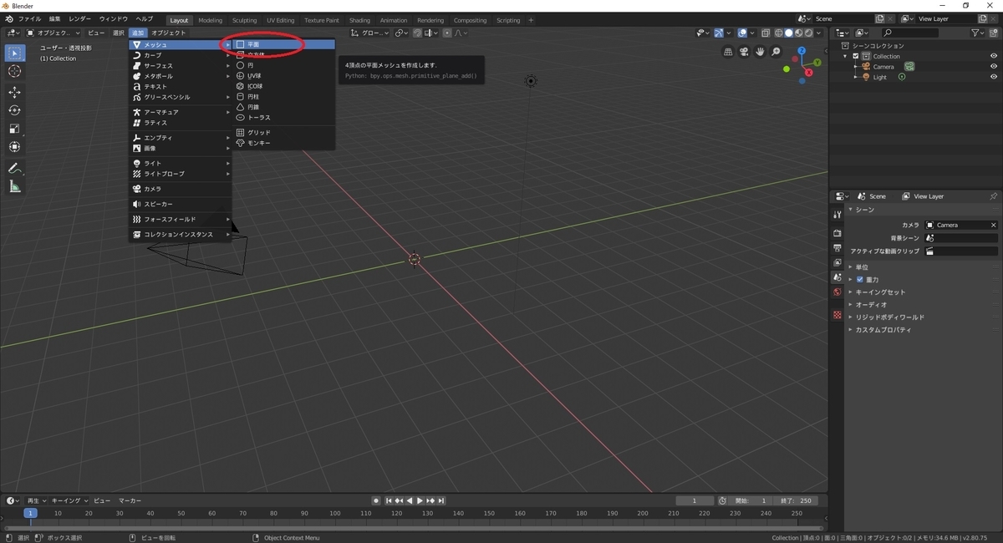Screen dimensions: 1003x543
Task: Switch to rendered viewport shading
Action: pyautogui.click(x=808, y=33)
